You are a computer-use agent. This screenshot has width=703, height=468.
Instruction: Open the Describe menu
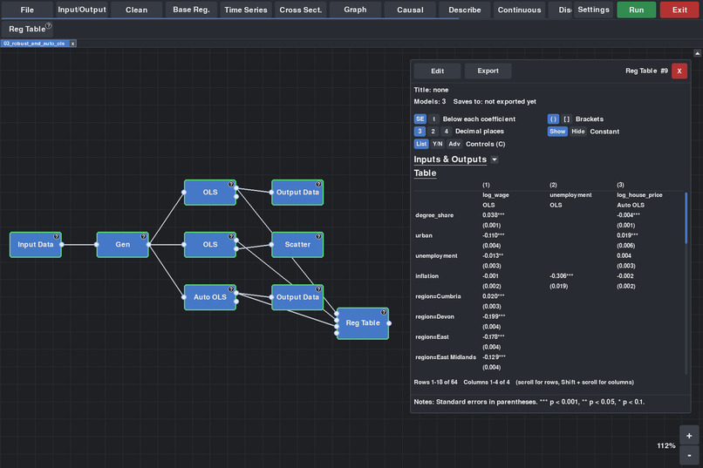click(465, 10)
